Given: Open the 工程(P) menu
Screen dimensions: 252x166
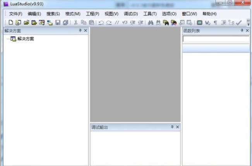Looking at the screenshot, I should (93, 14).
